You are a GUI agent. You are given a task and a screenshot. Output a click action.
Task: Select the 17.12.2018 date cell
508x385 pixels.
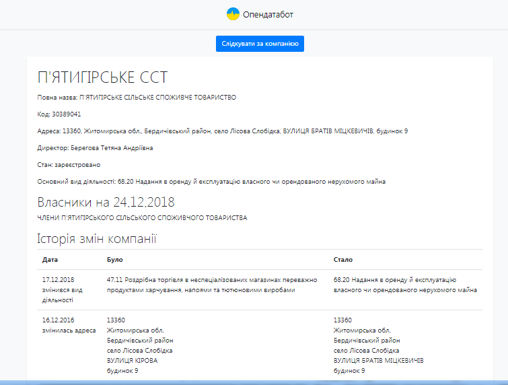[58, 279]
